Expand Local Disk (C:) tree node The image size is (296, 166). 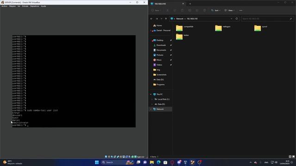tap(152, 99)
